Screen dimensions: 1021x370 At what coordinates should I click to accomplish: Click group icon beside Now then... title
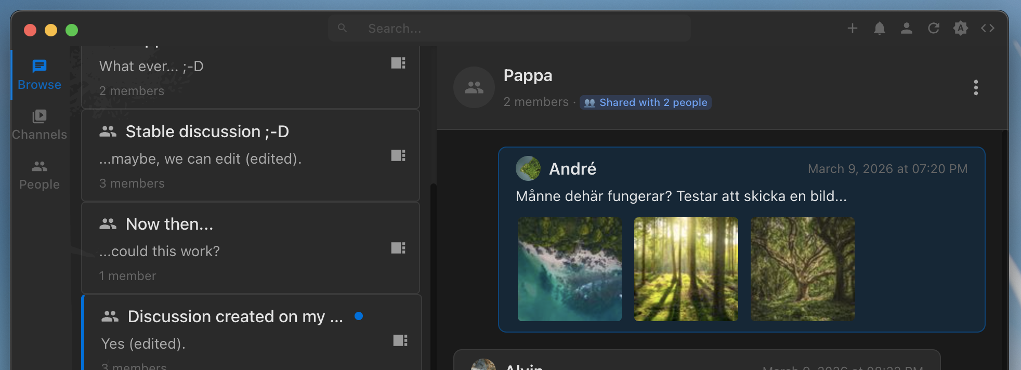pyautogui.click(x=108, y=224)
